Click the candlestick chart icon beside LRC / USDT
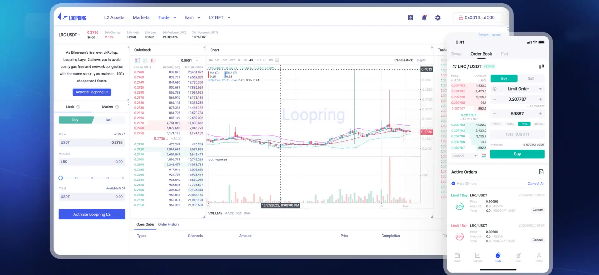 541,66
